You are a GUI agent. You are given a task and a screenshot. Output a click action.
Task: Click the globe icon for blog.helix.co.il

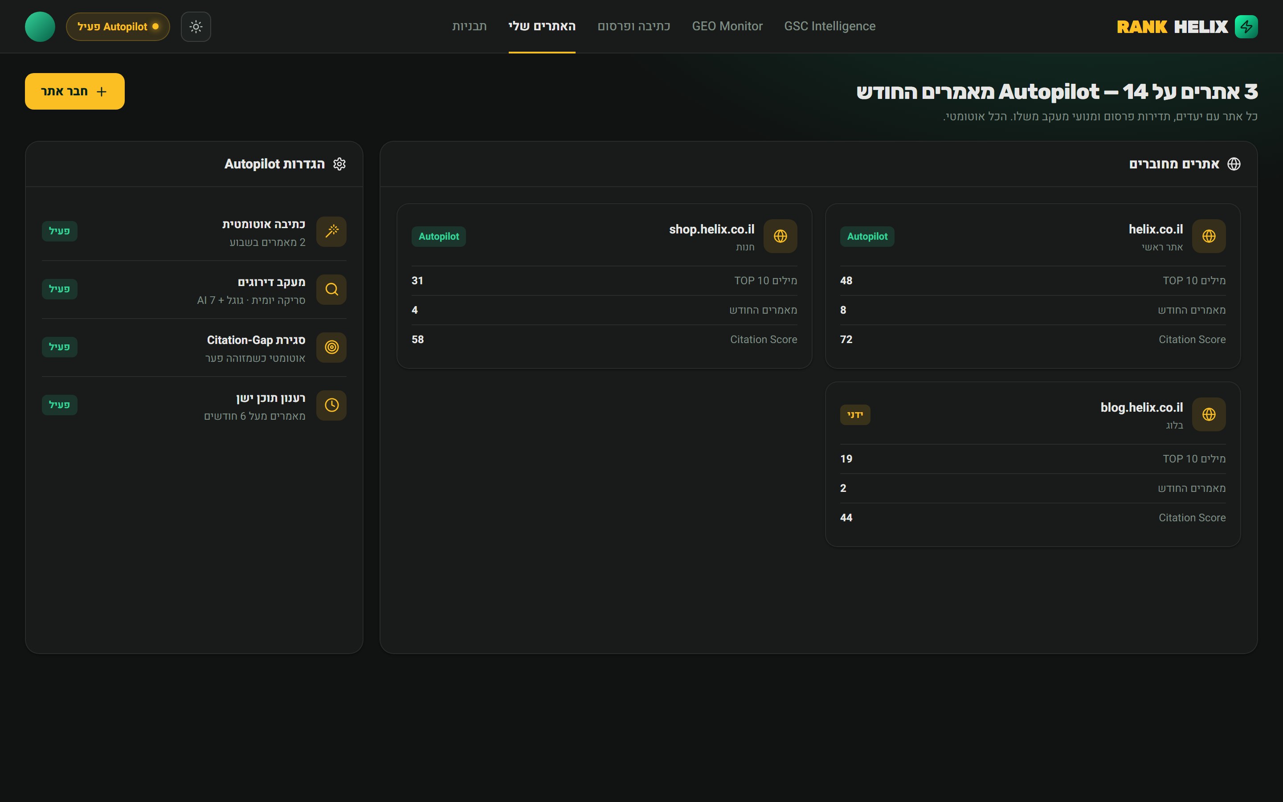pyautogui.click(x=1209, y=414)
